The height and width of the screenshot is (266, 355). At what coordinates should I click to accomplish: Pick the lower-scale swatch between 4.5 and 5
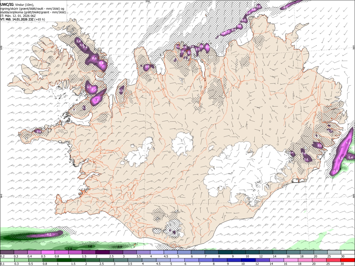pyautogui.click(x=164, y=260)
